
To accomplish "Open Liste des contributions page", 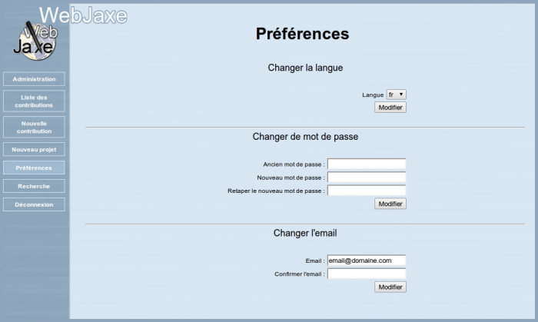I will pyautogui.click(x=34, y=101).
